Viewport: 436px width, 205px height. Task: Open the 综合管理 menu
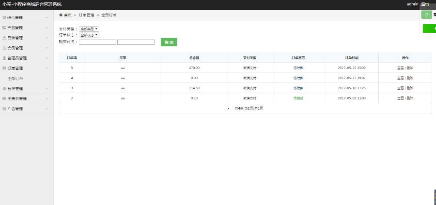pyautogui.click(x=27, y=18)
